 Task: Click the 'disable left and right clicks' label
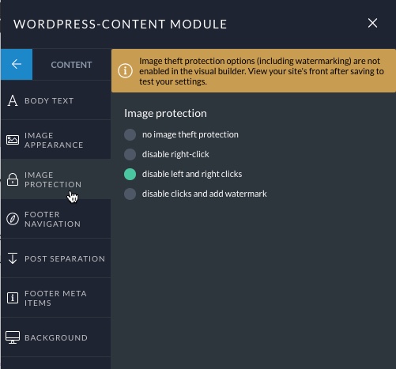pyautogui.click(x=192, y=175)
